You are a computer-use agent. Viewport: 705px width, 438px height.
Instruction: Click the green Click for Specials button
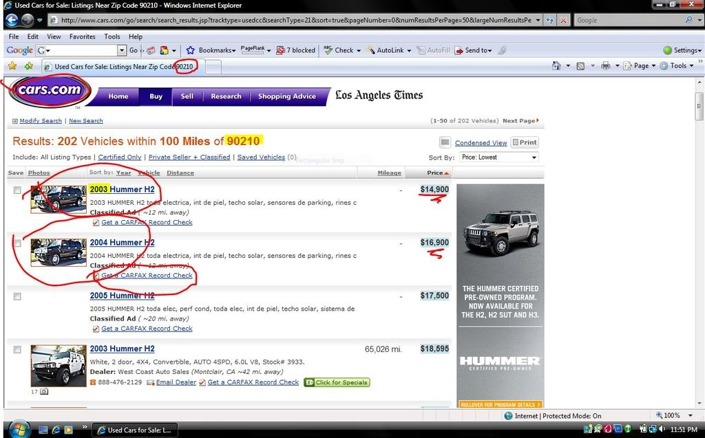[337, 382]
